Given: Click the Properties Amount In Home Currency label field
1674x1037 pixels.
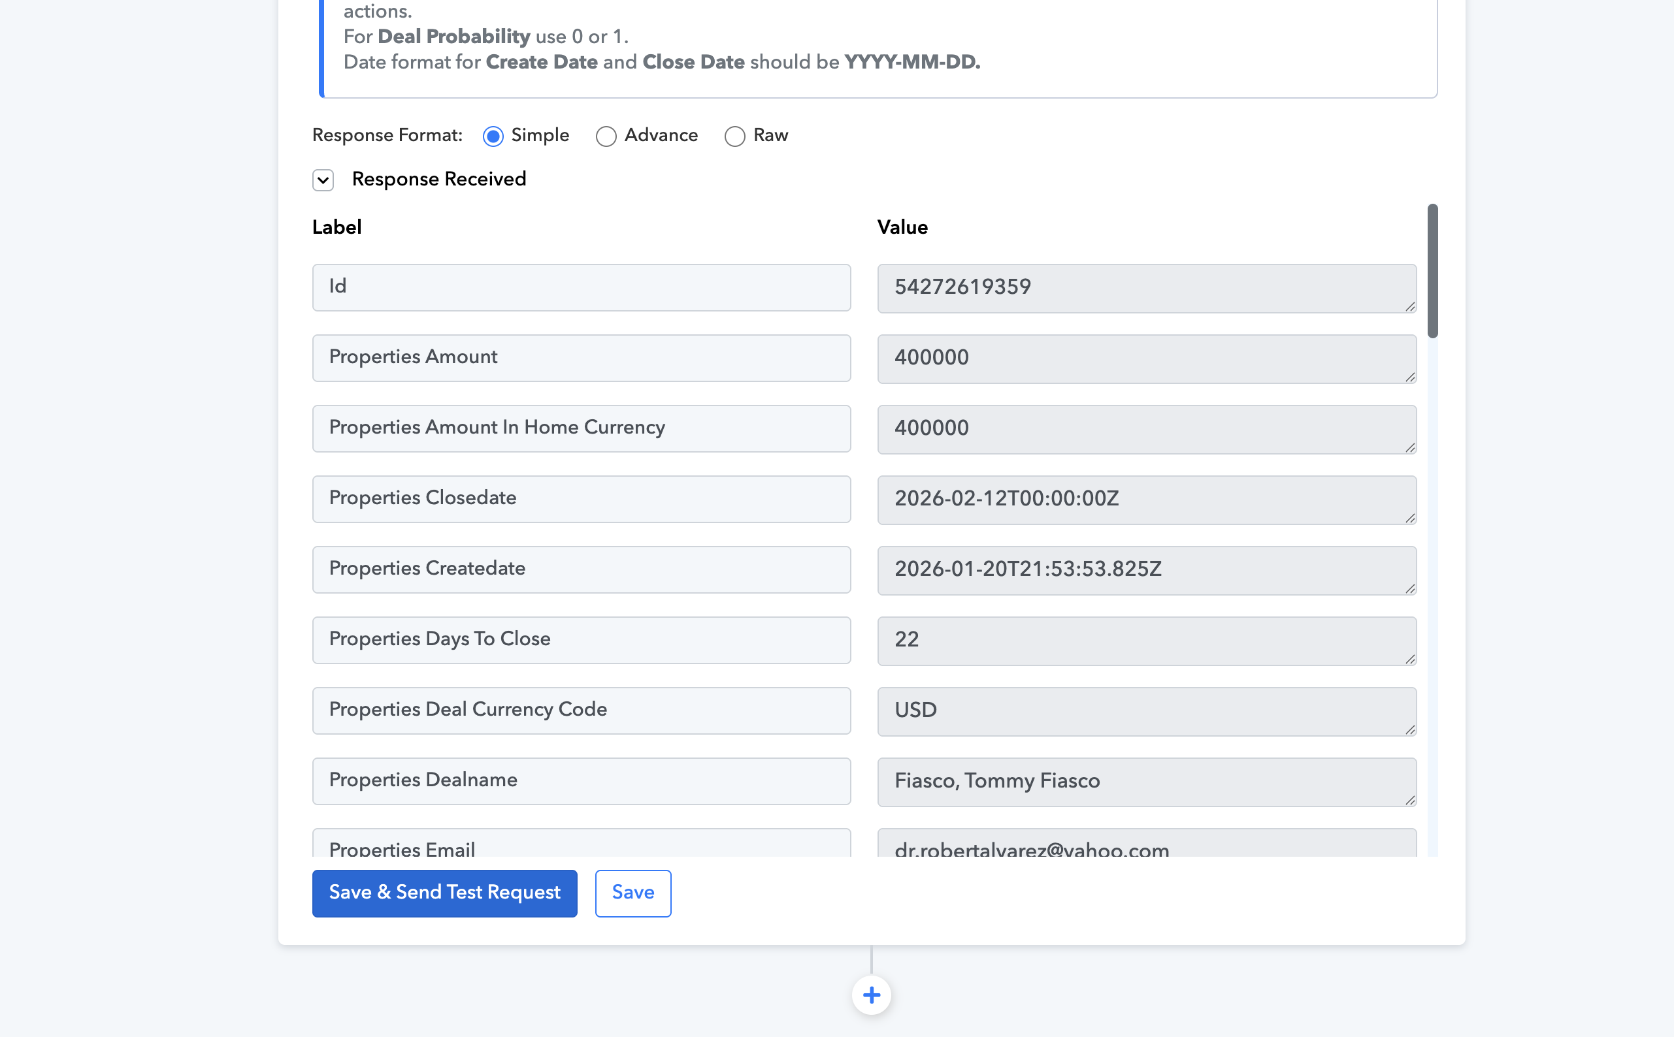Looking at the screenshot, I should click(x=580, y=428).
